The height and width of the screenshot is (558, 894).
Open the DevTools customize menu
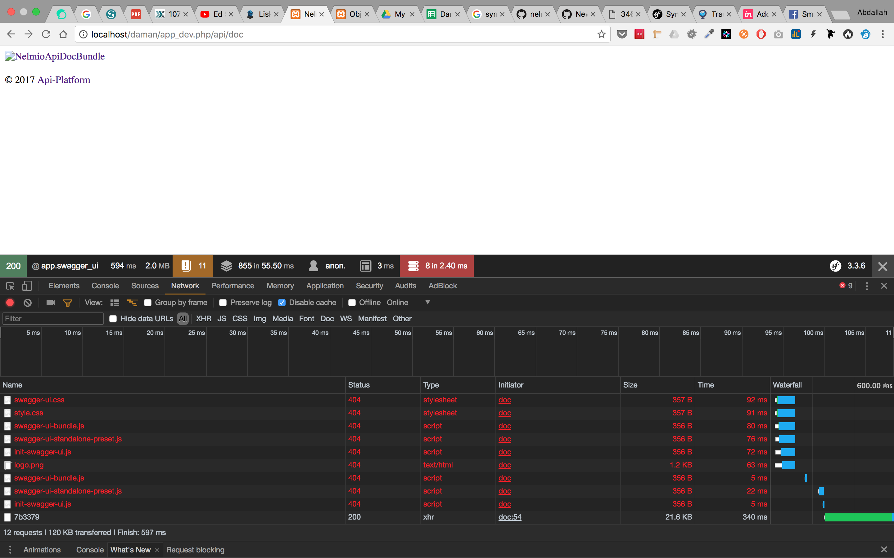pos(867,286)
